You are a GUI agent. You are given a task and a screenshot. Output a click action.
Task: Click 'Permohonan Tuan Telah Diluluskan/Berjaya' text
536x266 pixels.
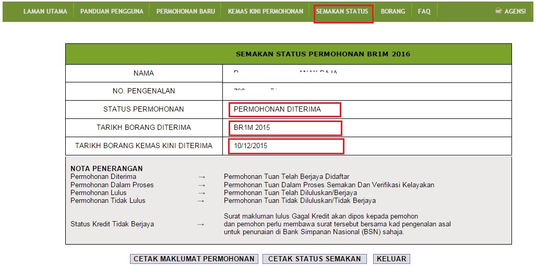coord(291,192)
